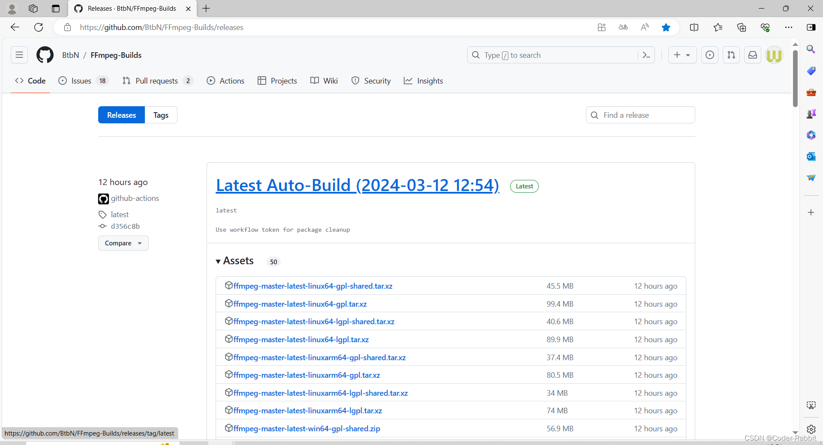Download ffmpeg-master-latest-linuxarm64-gpl.tar.xz
Image resolution: width=823 pixels, height=445 pixels.
pos(306,375)
